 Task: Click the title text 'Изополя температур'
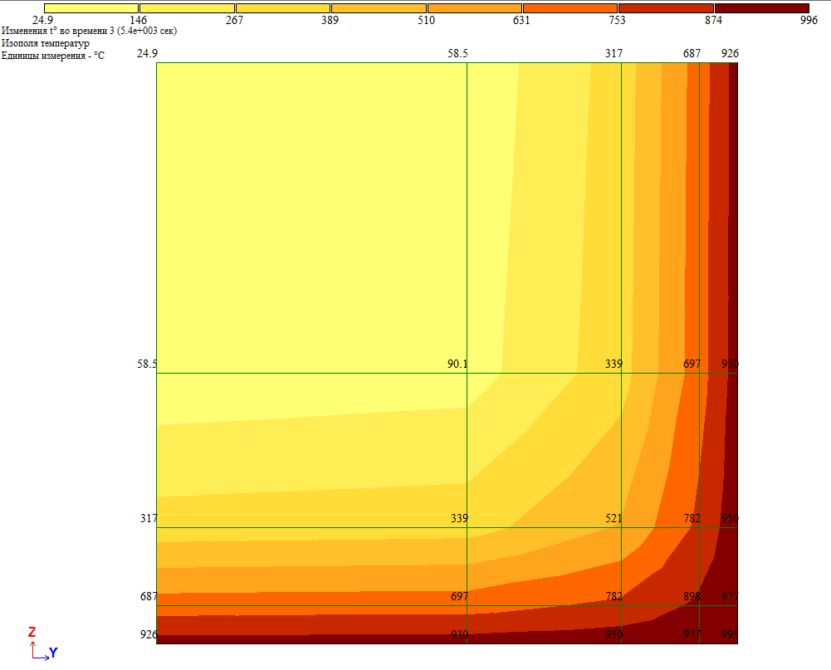(46, 43)
